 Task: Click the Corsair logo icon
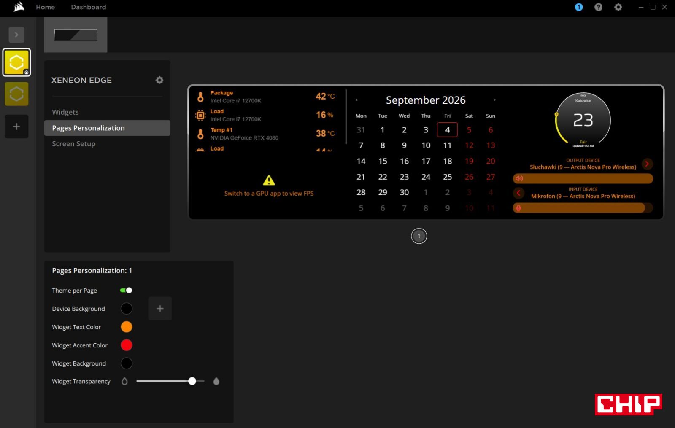[19, 7]
